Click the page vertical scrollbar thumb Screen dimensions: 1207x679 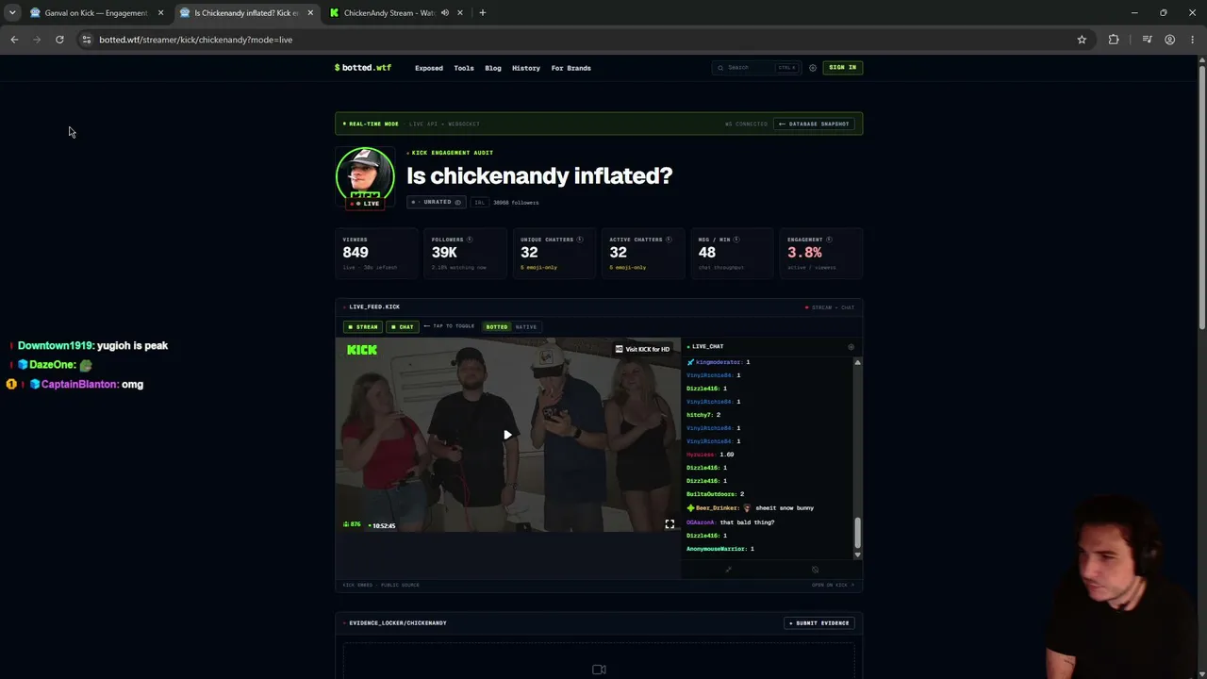pos(1201,195)
